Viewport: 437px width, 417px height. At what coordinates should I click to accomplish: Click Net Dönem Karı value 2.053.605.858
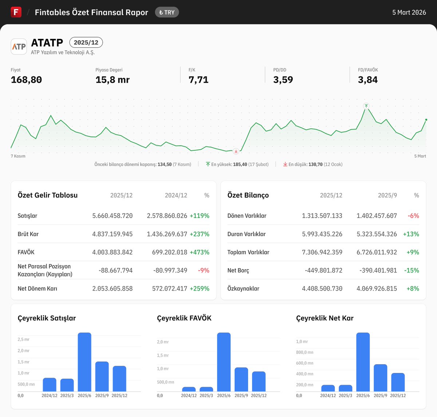pyautogui.click(x=113, y=288)
